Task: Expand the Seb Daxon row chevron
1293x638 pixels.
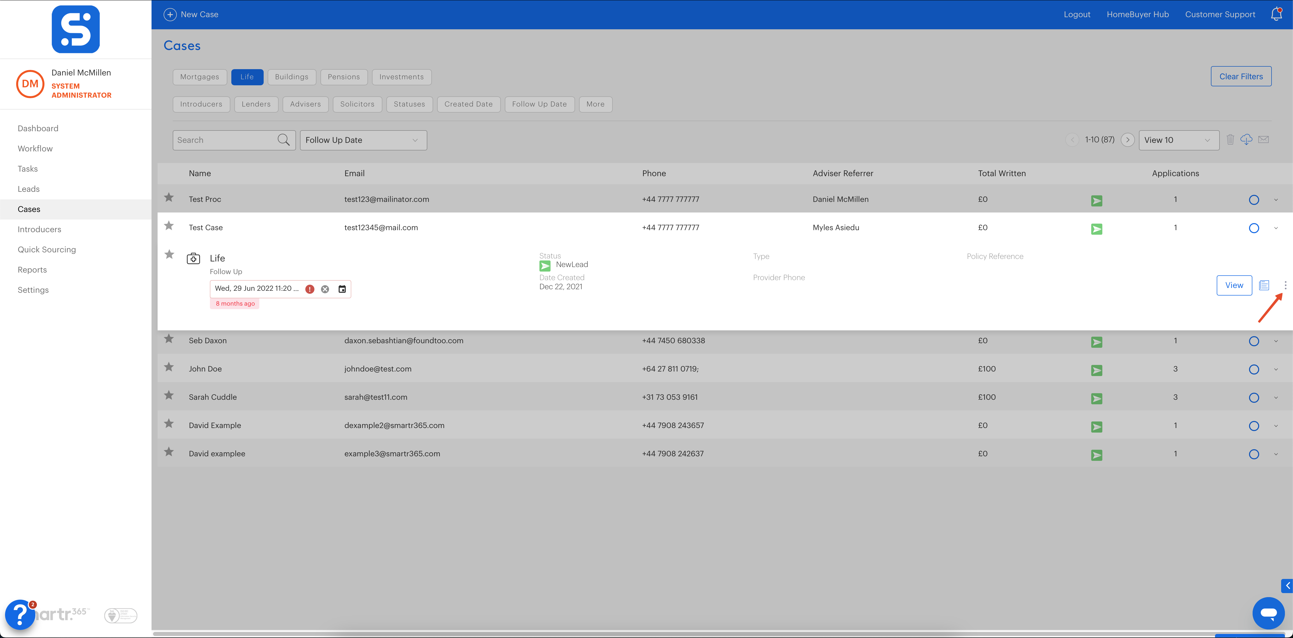Action: click(1276, 341)
